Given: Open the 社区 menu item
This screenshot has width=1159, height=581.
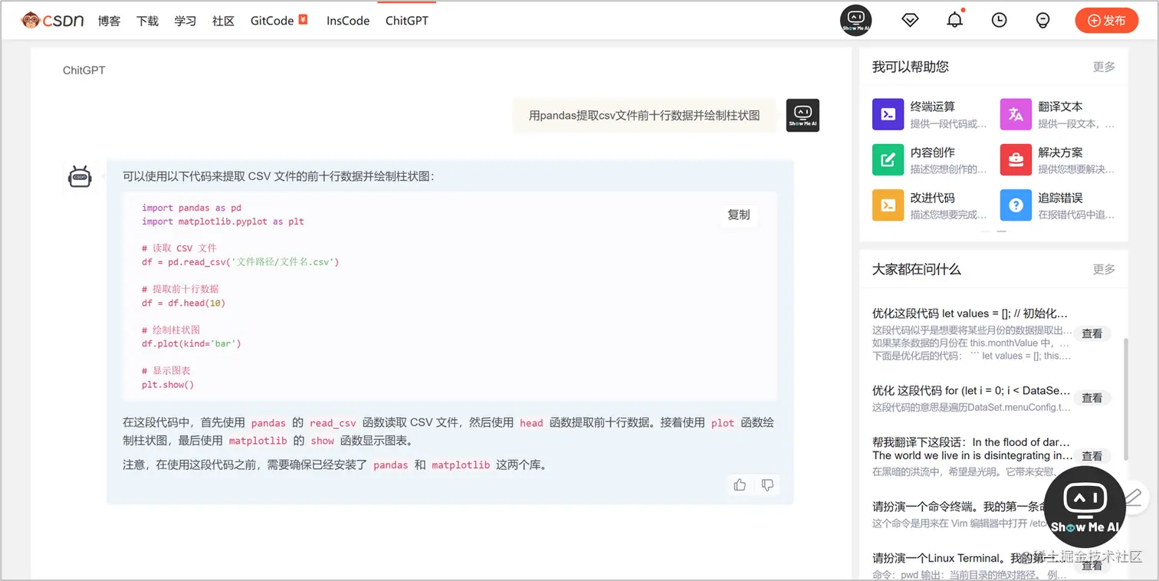Looking at the screenshot, I should click(x=223, y=21).
